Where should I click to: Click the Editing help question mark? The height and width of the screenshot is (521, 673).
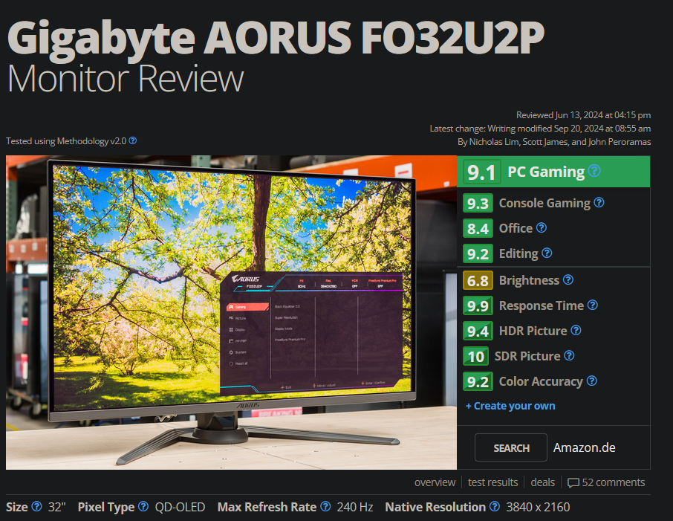pyautogui.click(x=547, y=253)
